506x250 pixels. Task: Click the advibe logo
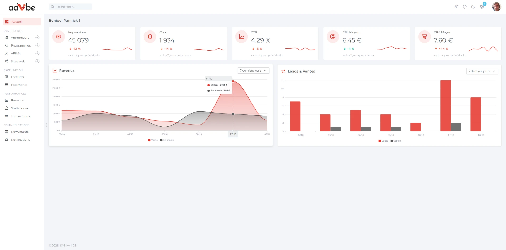click(22, 7)
